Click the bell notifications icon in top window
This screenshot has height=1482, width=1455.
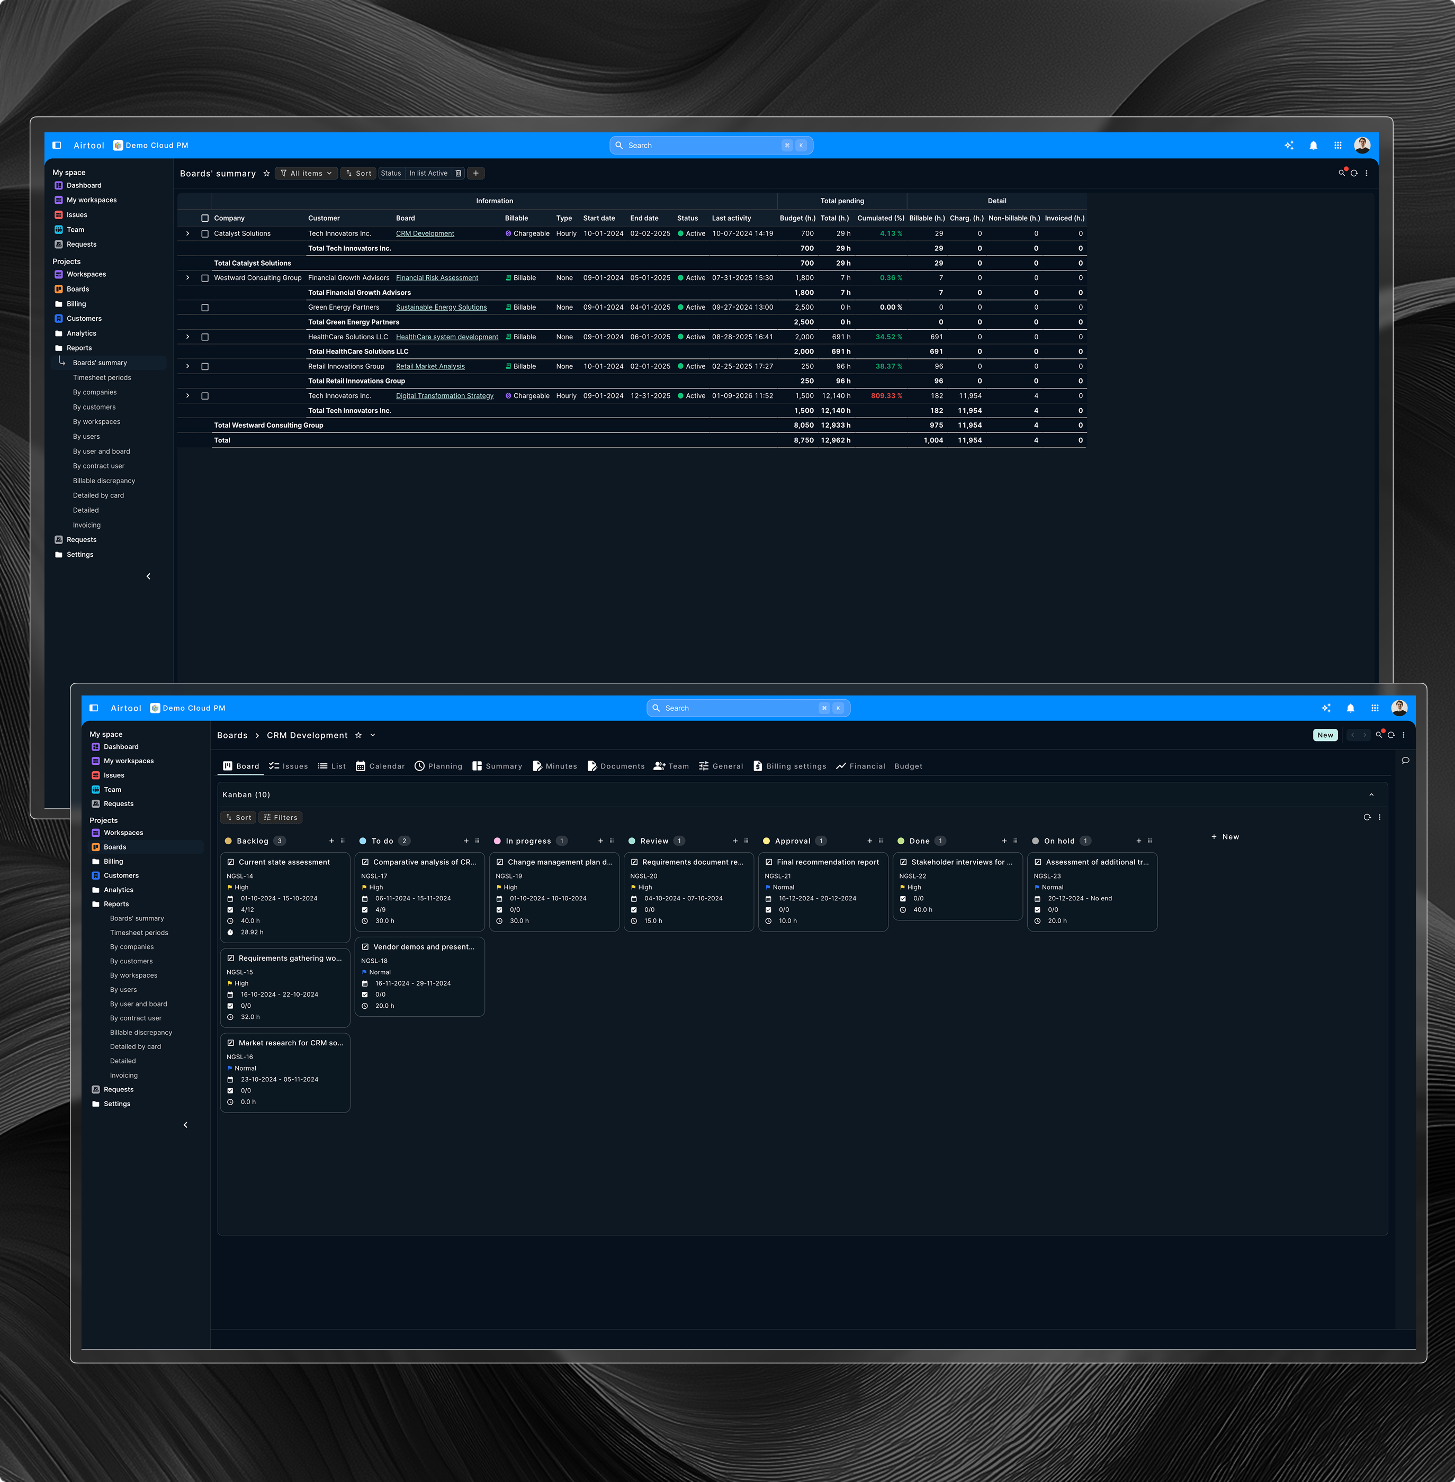pos(1313,145)
